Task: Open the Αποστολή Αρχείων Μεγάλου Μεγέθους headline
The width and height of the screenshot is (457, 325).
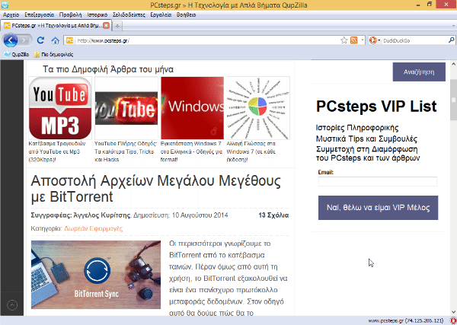Action: click(x=155, y=189)
